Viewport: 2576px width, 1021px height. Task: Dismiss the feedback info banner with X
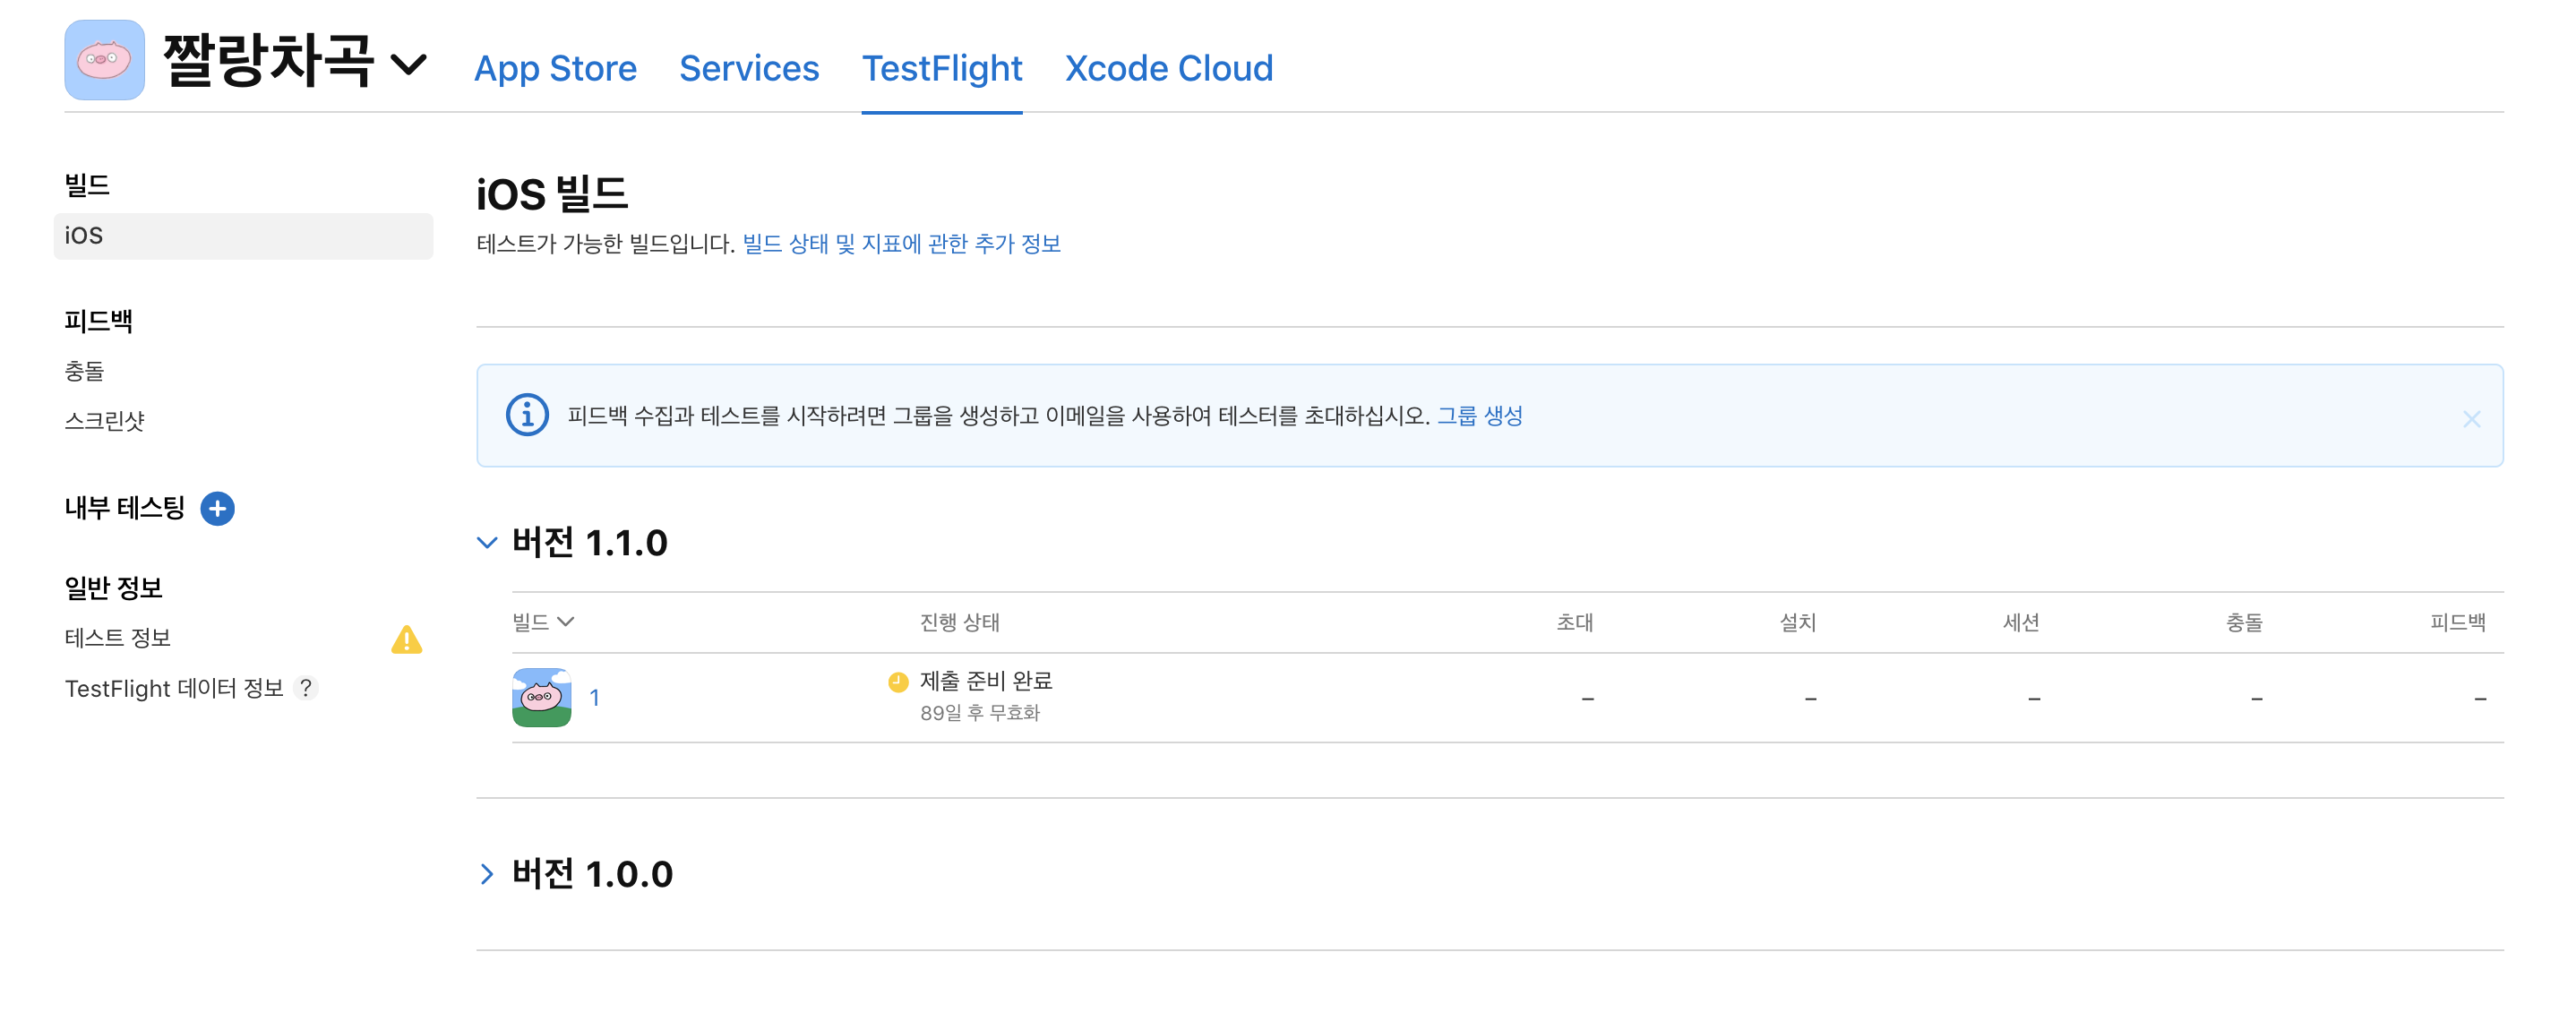click(x=2471, y=419)
